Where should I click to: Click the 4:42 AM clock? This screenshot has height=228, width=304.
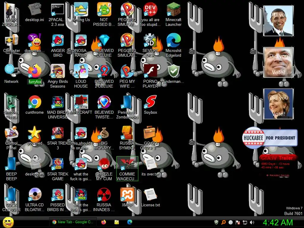point(278,222)
